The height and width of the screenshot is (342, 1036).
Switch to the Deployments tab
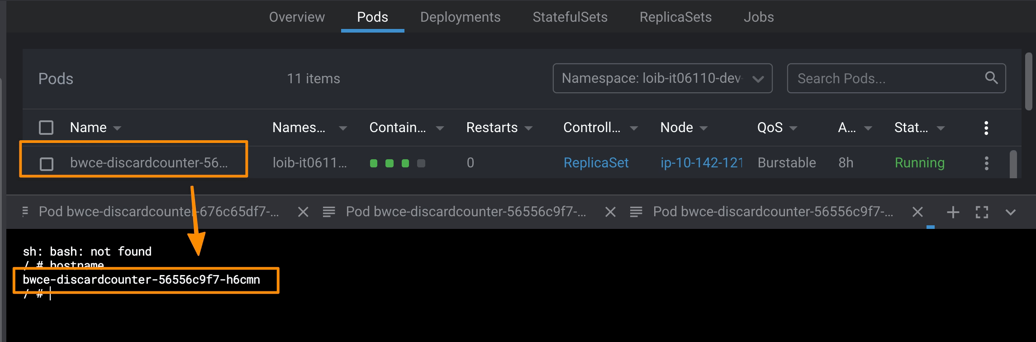460,17
